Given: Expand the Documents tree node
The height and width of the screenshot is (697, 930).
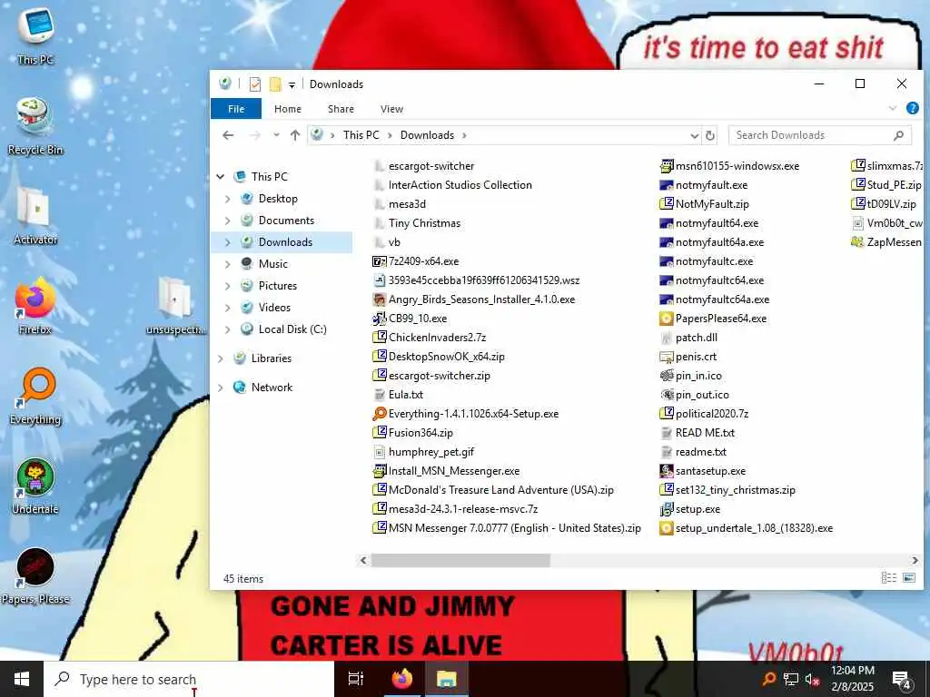Looking at the screenshot, I should click(228, 221).
